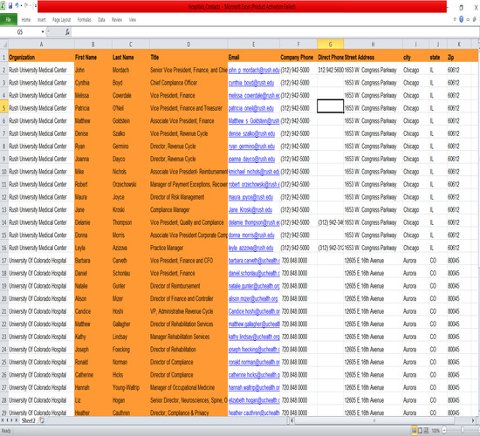Screen dimensions: 480x436
Task: Open cynthia_boyd@rush.edu email link
Action: 251,83
